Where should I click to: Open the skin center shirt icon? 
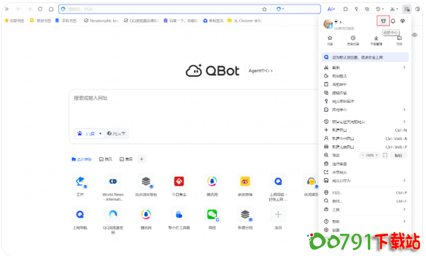[383, 21]
